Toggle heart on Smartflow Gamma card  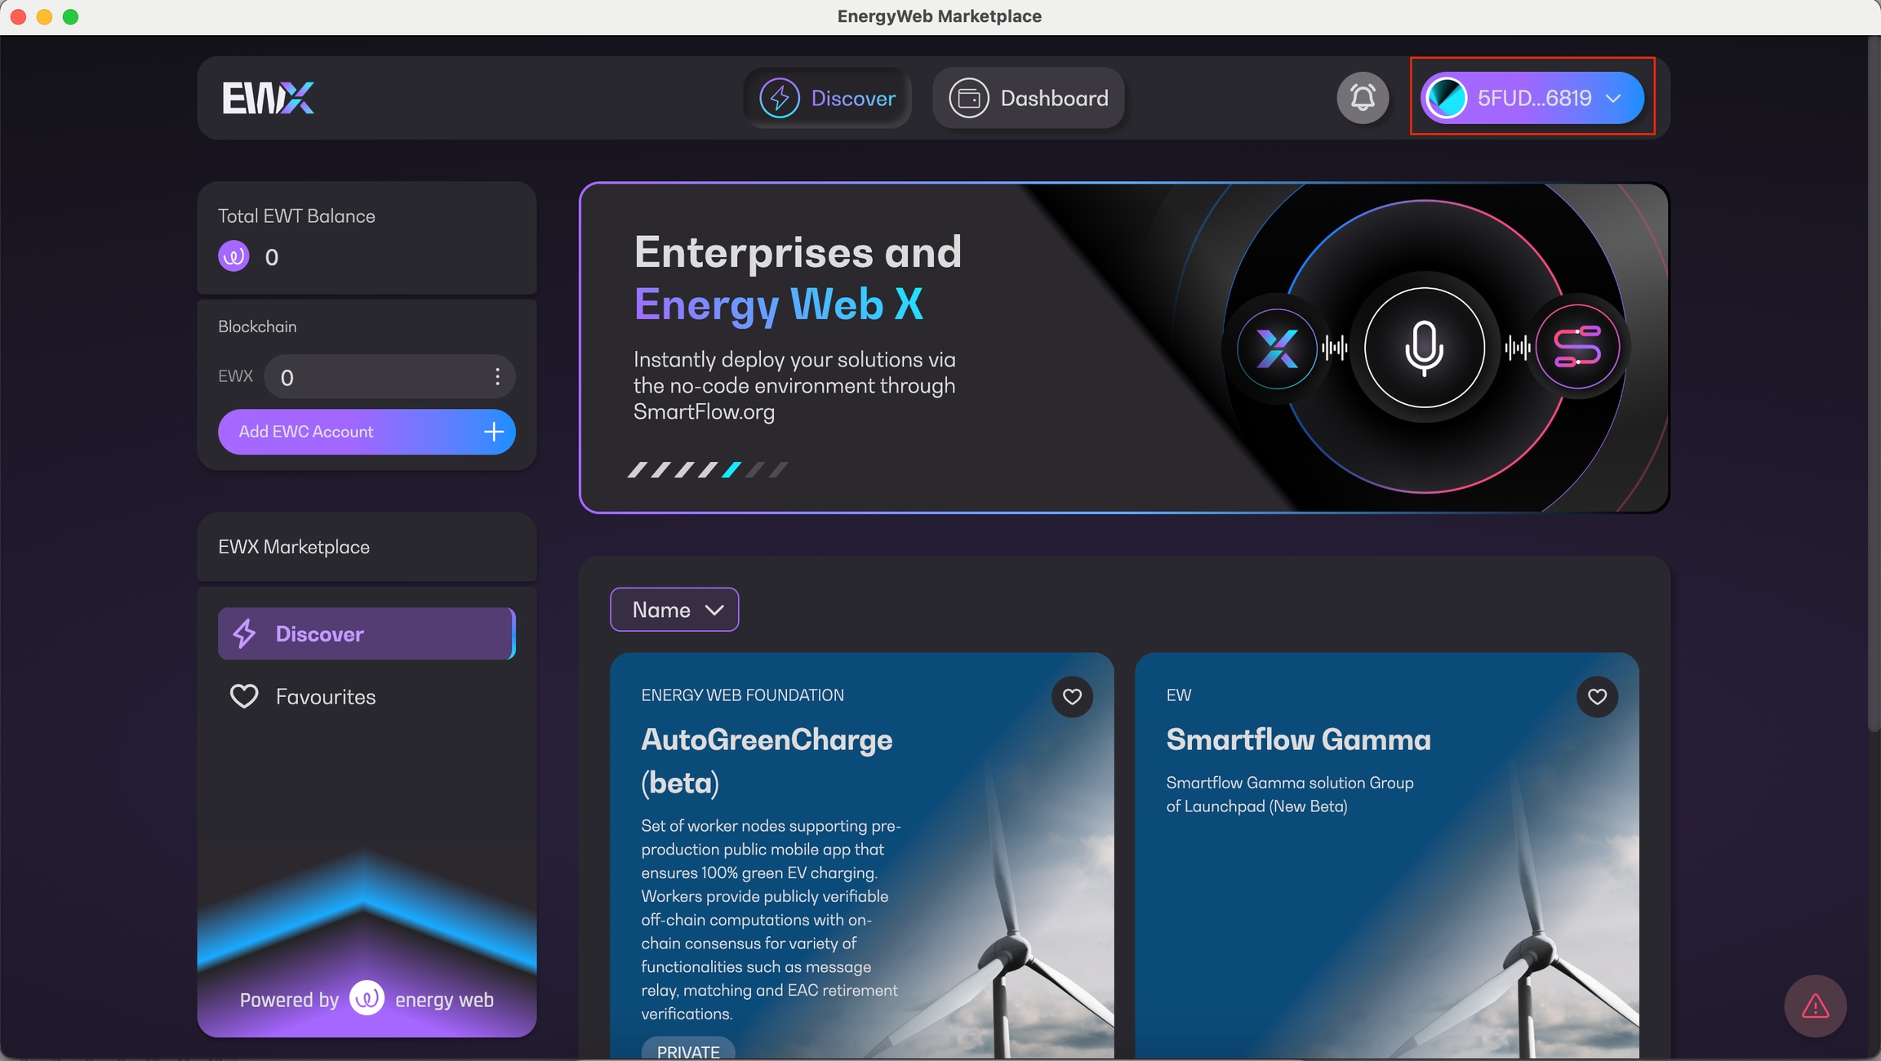pyautogui.click(x=1596, y=696)
